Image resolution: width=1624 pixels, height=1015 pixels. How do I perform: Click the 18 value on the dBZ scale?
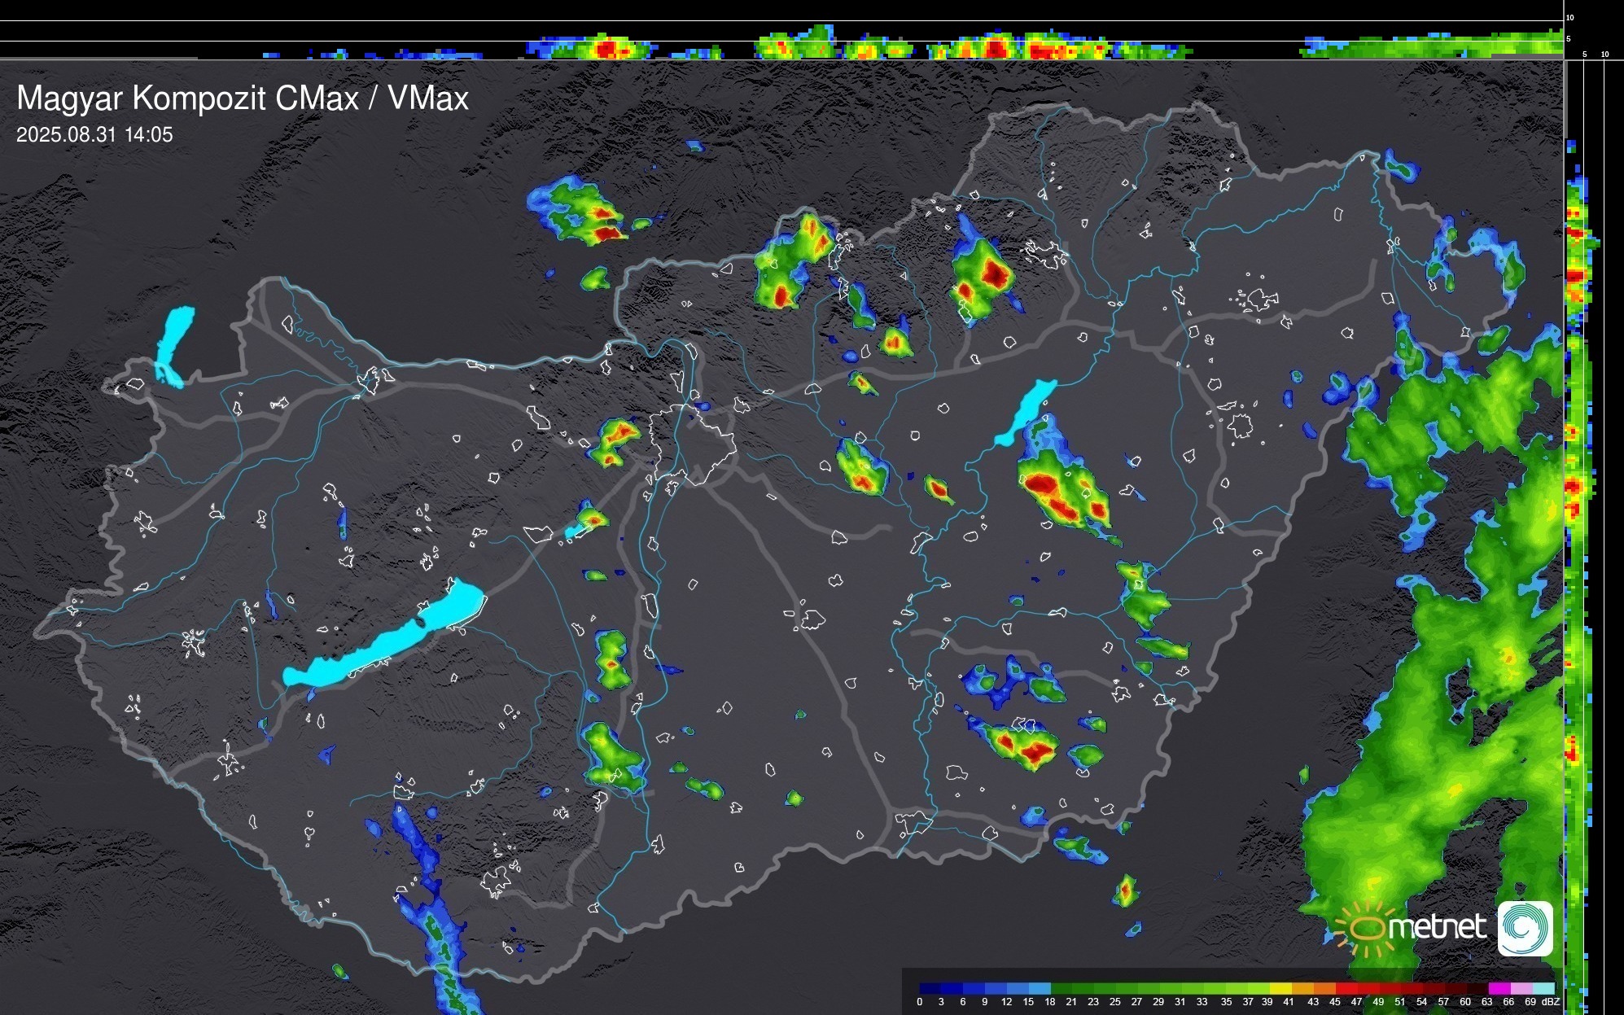1049,1002
